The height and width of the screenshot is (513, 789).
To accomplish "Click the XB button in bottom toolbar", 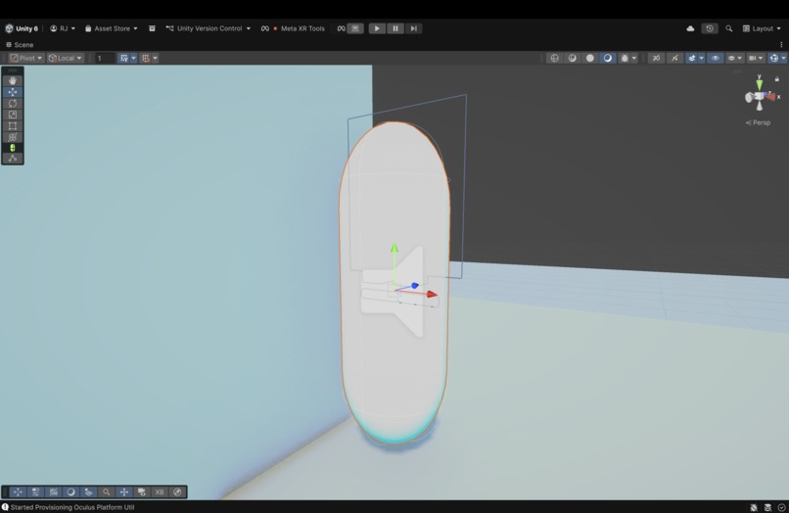I will click(x=160, y=491).
